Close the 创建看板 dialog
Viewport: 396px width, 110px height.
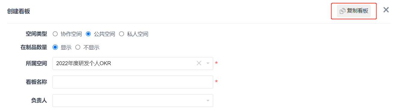click(386, 10)
